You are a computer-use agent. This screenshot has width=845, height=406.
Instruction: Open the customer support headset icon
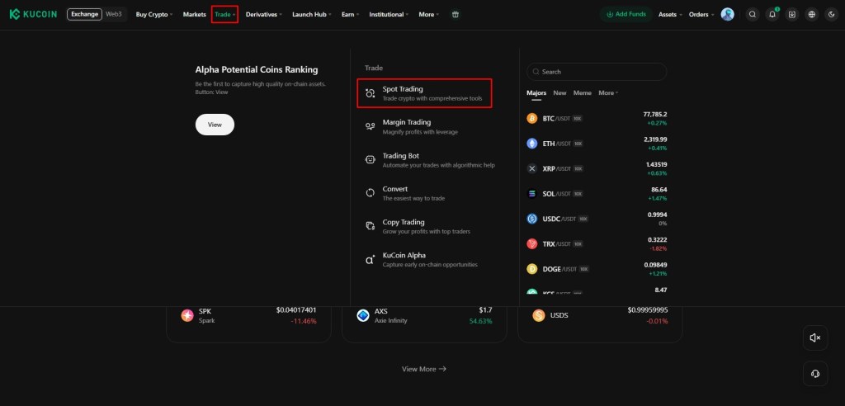point(814,374)
